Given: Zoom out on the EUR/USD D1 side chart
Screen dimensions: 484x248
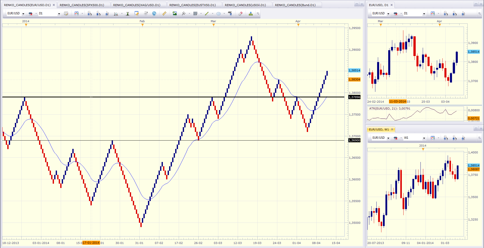Looking at the screenshot, I should pyautogui.click(x=455, y=14).
